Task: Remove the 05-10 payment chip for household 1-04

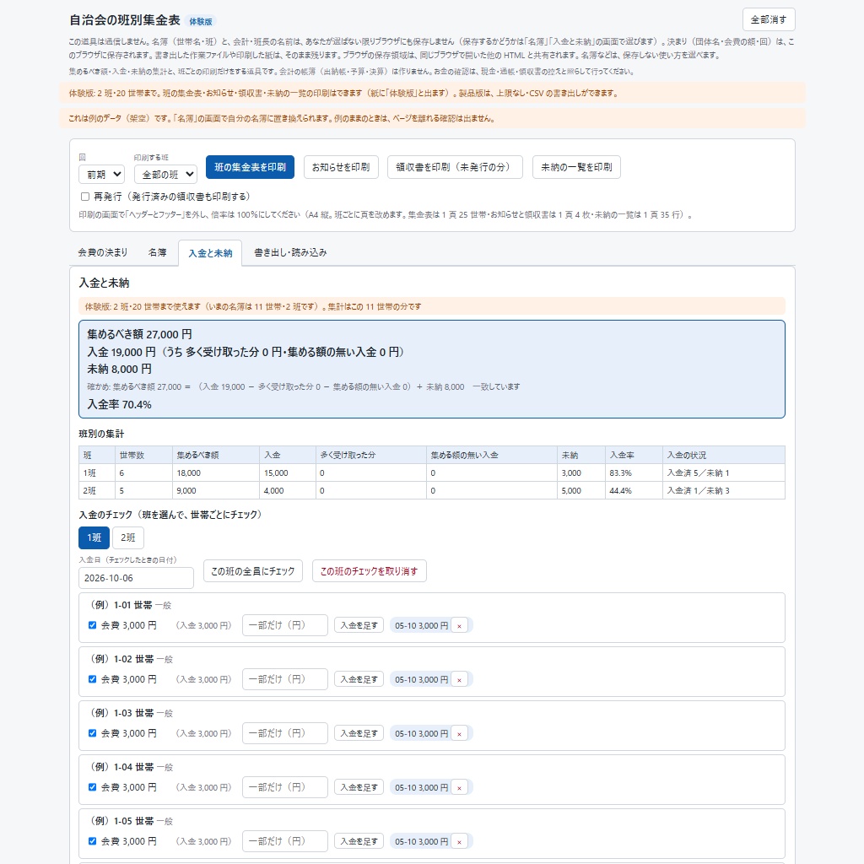Action: (x=459, y=787)
